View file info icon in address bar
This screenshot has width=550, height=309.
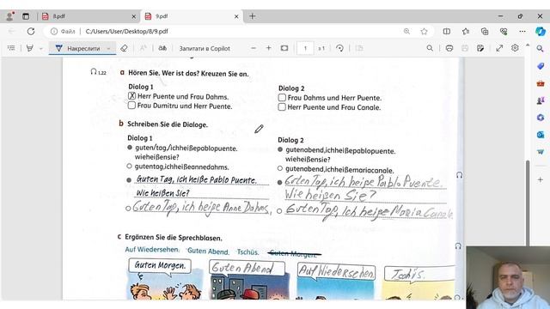point(53,32)
